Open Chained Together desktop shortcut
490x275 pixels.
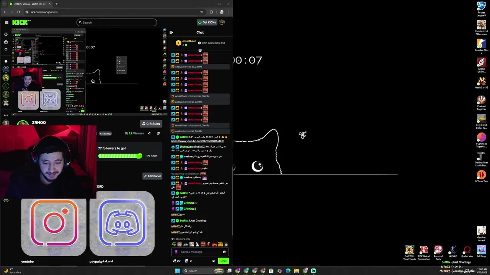pos(481,102)
